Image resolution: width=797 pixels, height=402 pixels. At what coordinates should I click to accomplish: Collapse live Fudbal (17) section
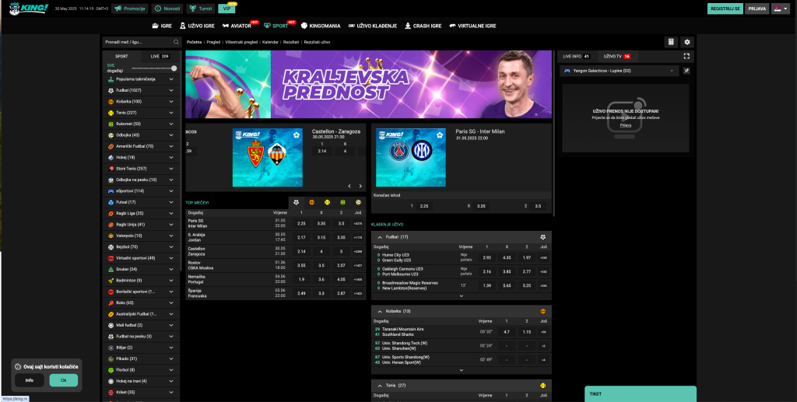pos(379,237)
